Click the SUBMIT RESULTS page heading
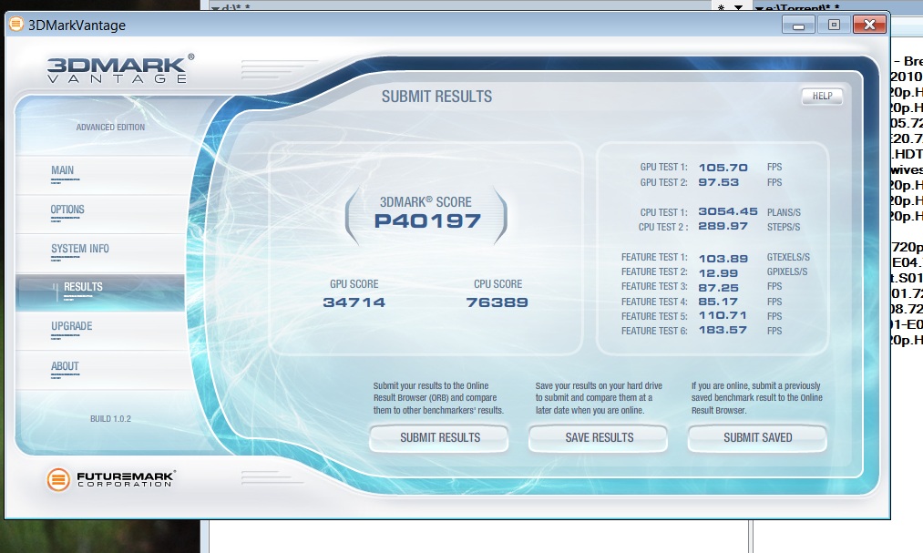This screenshot has height=553, width=923. 436,97
